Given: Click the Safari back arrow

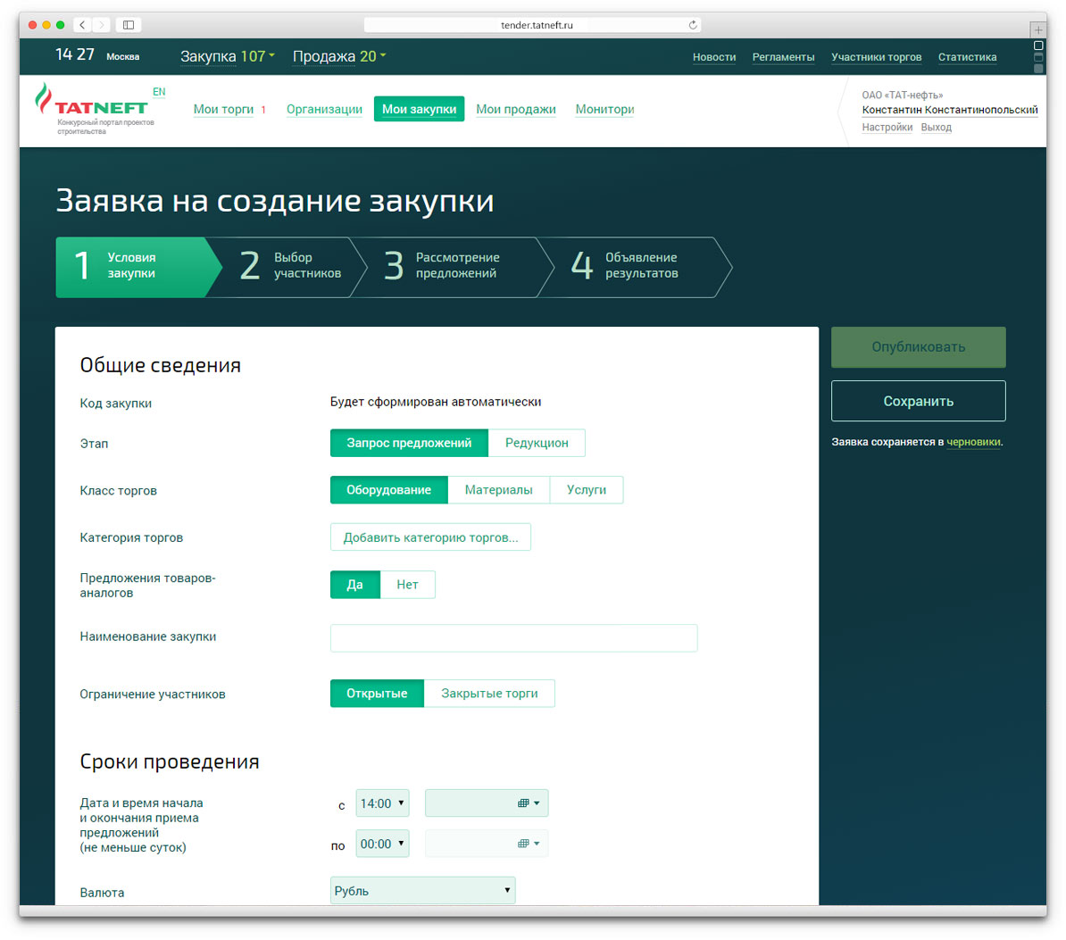Looking at the screenshot, I should point(82,25).
